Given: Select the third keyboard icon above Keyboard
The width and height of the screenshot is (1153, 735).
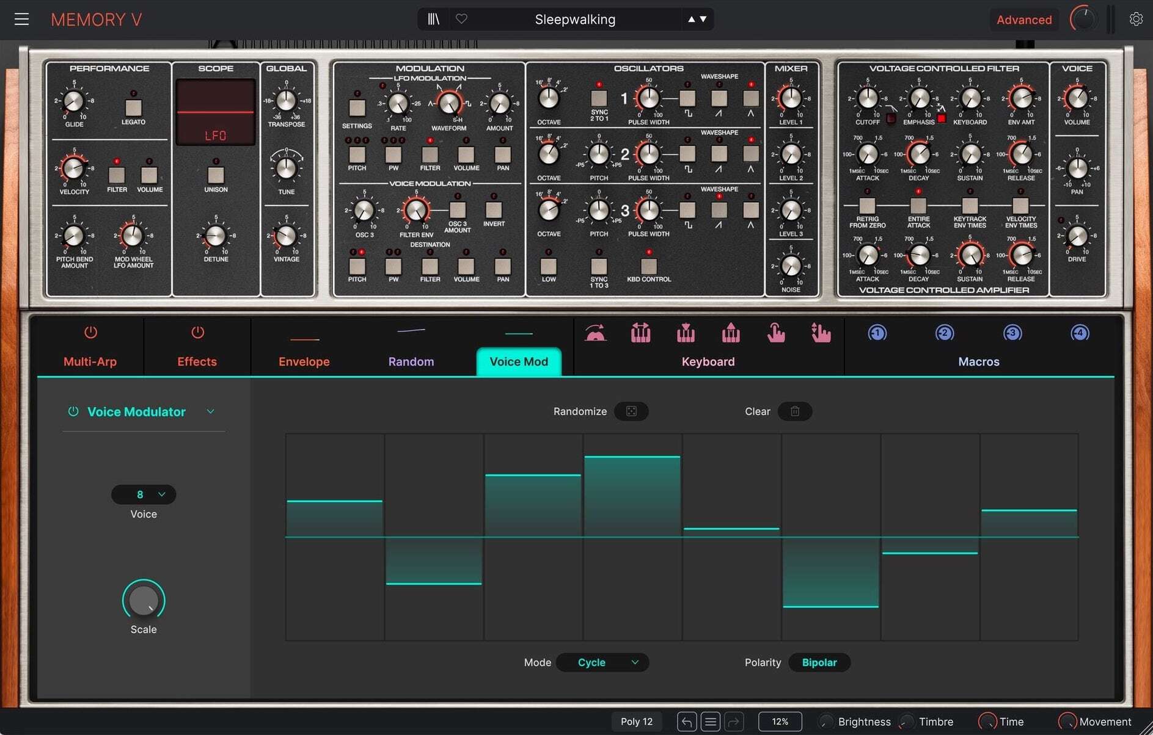Looking at the screenshot, I should point(686,333).
